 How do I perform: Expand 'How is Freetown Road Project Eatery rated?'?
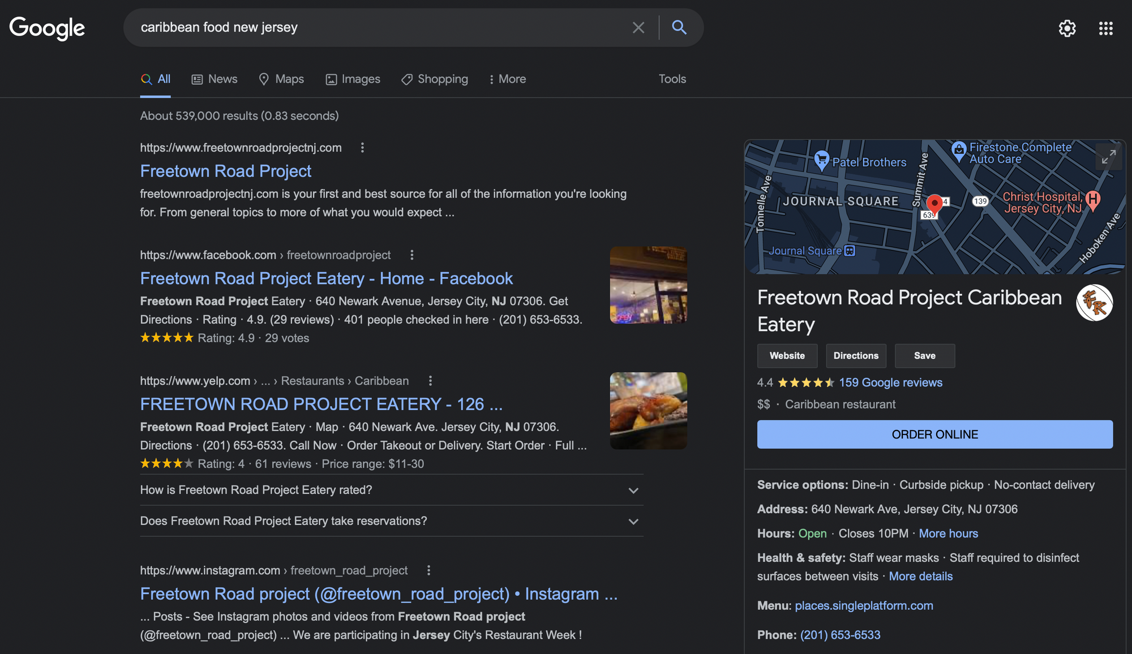click(633, 490)
